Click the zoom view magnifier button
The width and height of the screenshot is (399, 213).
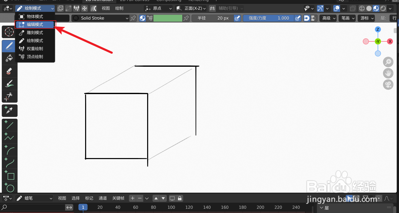pos(388,62)
